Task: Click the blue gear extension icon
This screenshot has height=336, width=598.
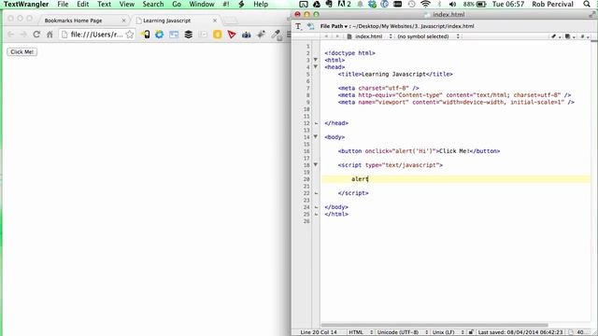Action: click(x=159, y=35)
